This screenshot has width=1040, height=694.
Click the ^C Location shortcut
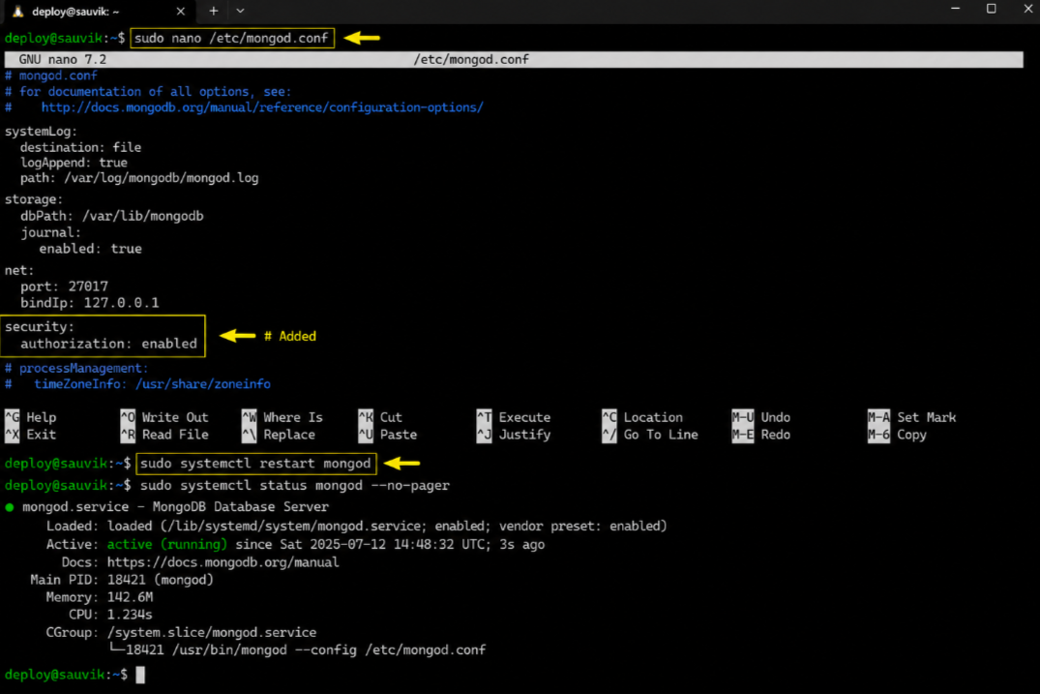642,417
